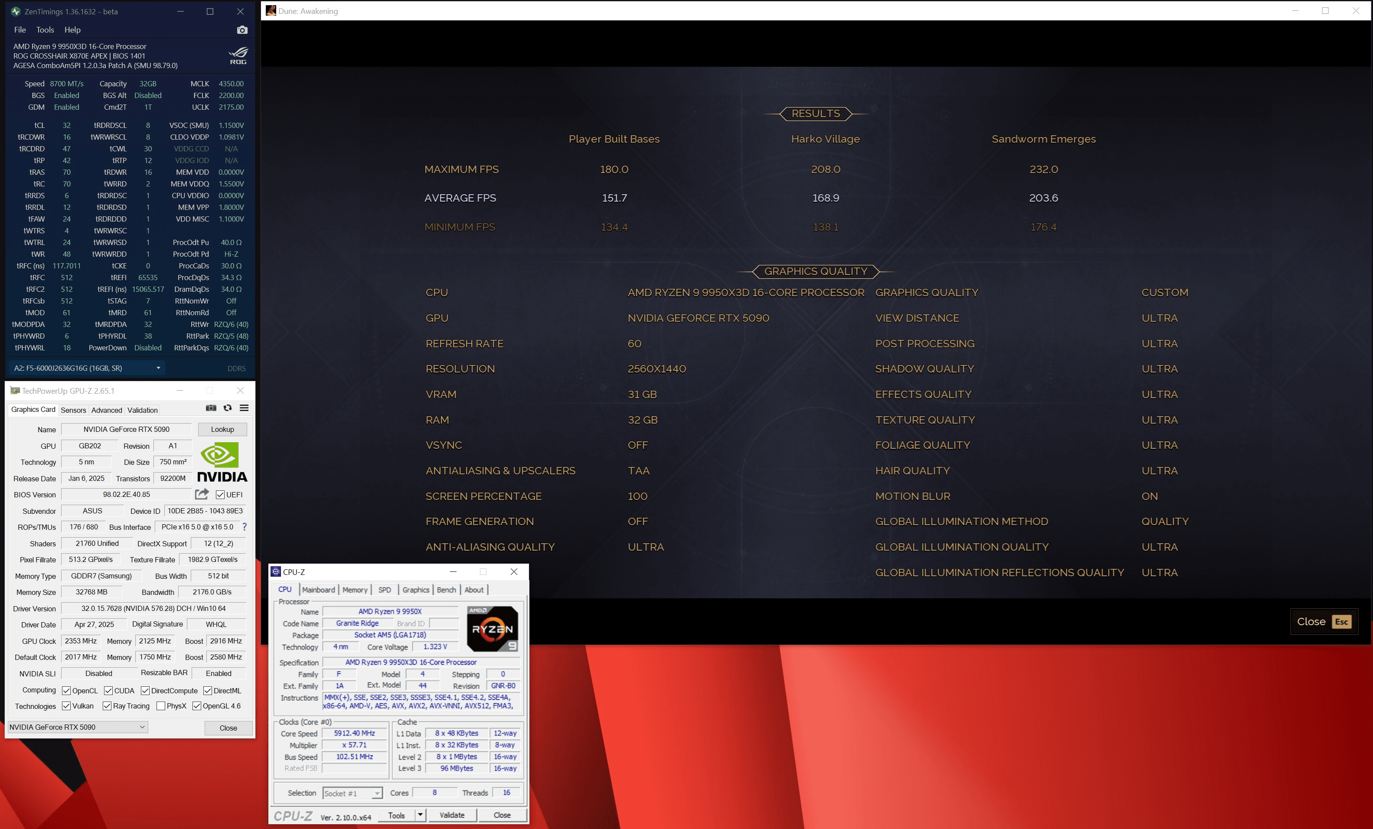The image size is (1373, 829).
Task: Open the Tools menu in ZenTimings
Action: pos(45,29)
